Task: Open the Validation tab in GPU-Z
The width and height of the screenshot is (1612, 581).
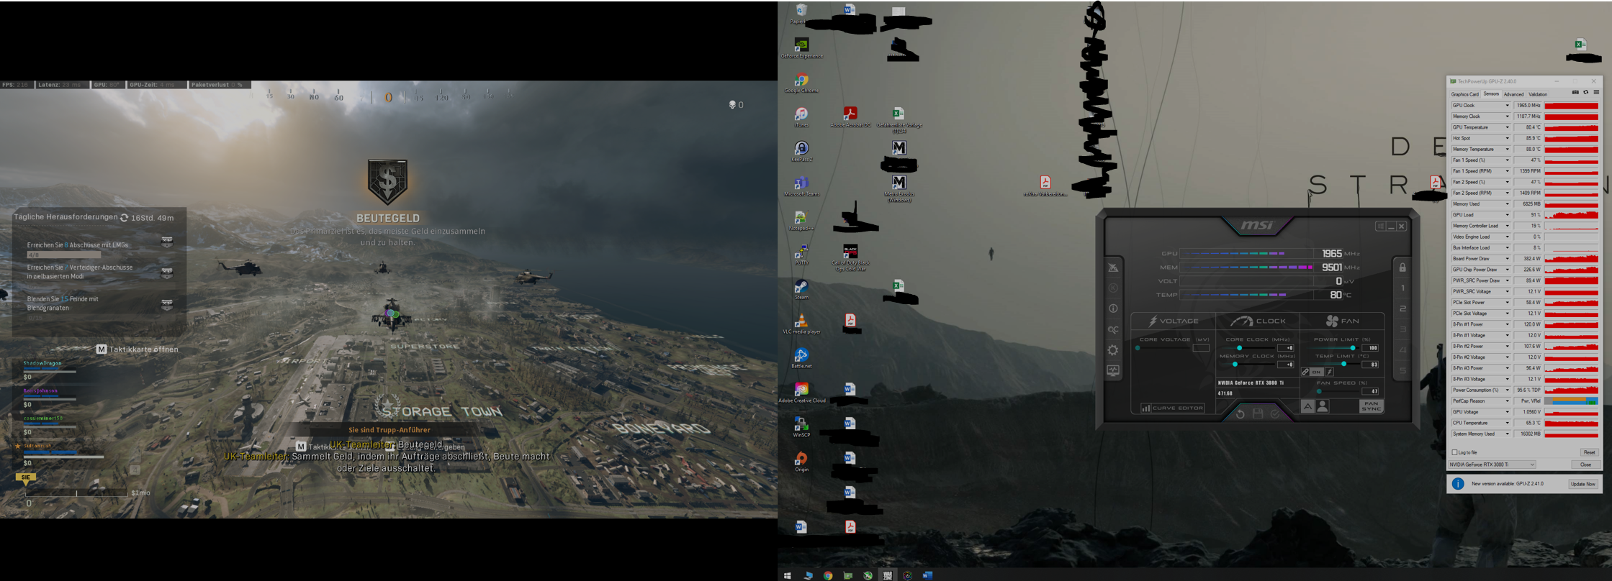Action: point(1538,94)
